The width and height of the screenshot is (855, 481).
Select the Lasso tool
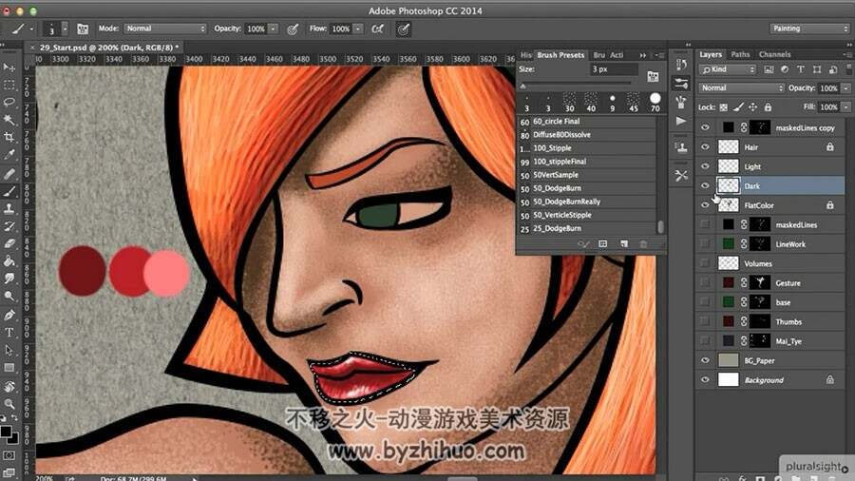[9, 102]
